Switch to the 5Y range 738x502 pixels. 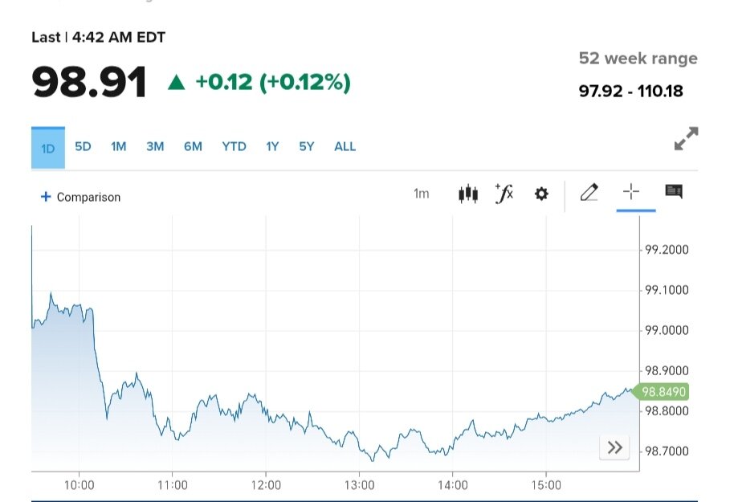pyautogui.click(x=307, y=146)
